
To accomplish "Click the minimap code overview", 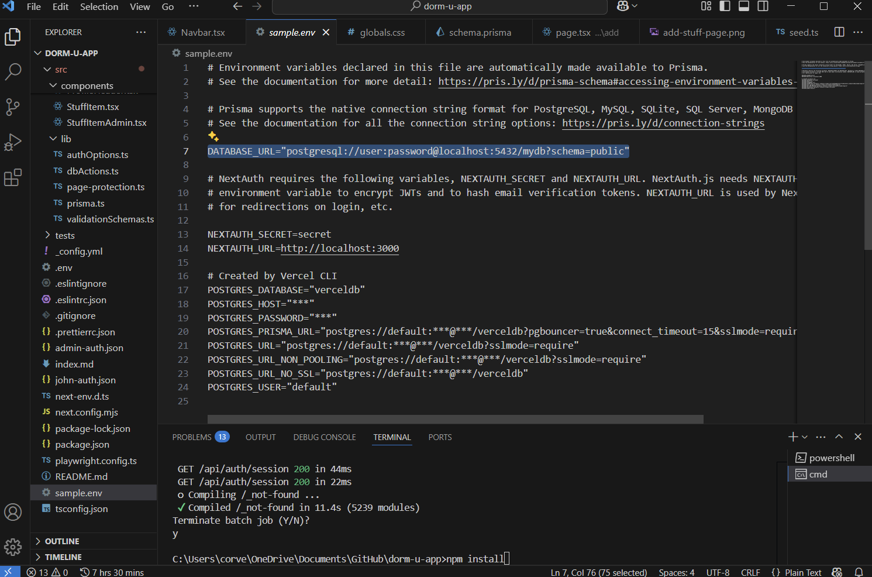I will [832, 75].
